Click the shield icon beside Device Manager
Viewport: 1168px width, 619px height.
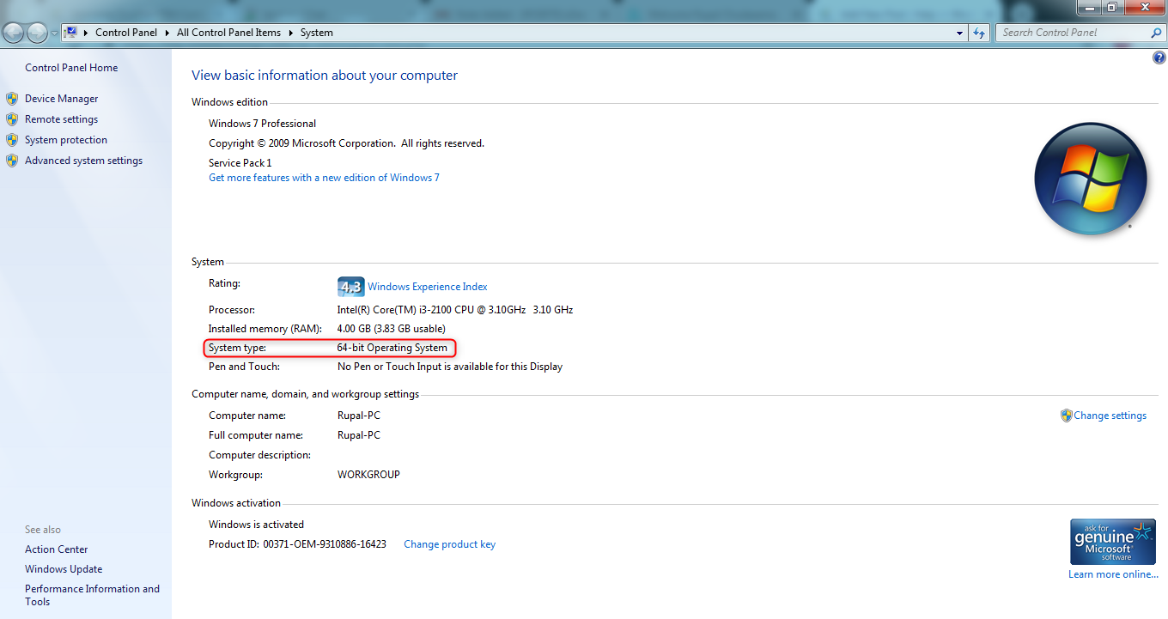click(x=12, y=99)
